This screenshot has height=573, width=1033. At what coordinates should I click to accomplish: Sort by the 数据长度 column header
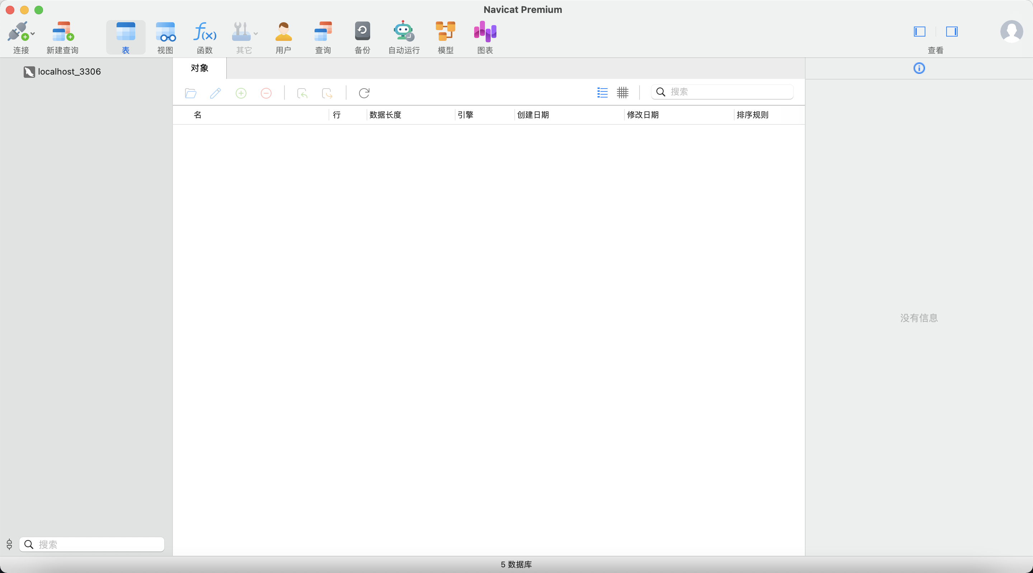385,115
